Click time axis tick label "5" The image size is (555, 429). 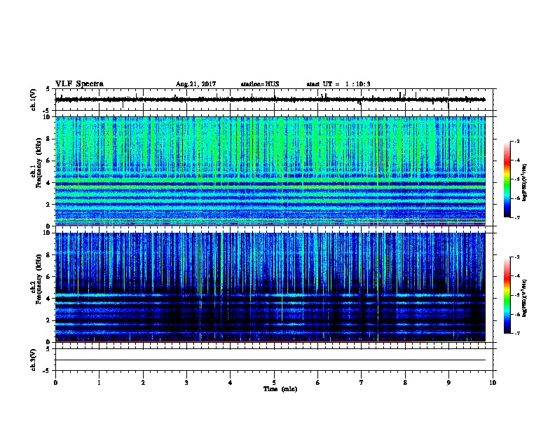pyautogui.click(x=274, y=383)
